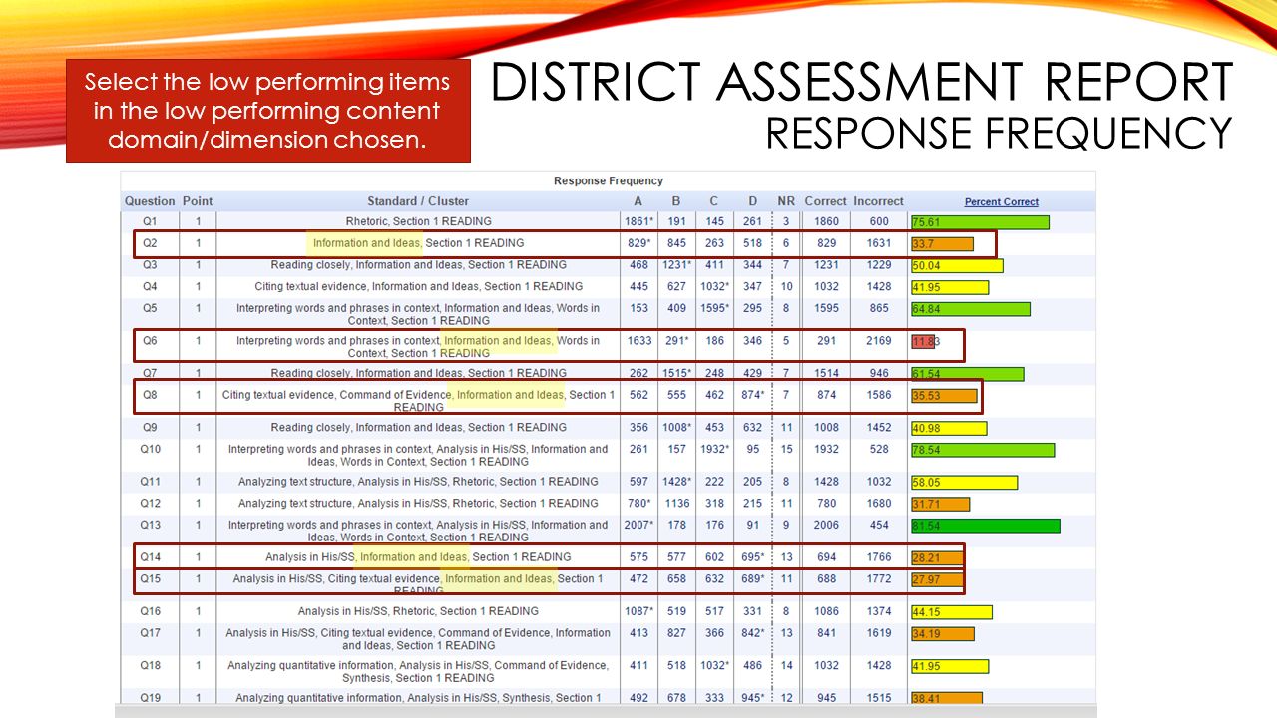
Task: Click the 1136 answer B cell for Q12
Action: click(676, 503)
